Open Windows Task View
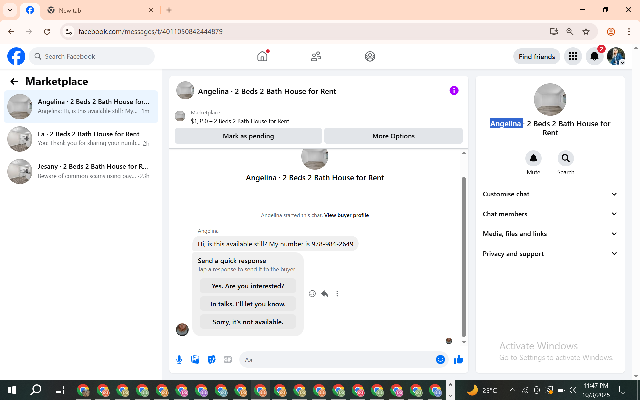The height and width of the screenshot is (400, 640). pos(60,390)
